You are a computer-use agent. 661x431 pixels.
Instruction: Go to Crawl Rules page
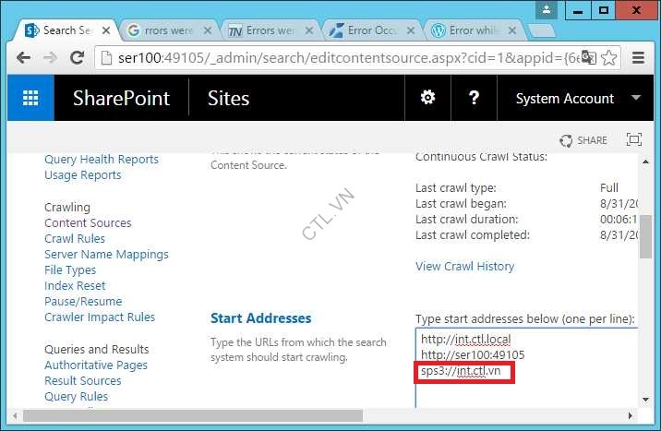tap(75, 239)
